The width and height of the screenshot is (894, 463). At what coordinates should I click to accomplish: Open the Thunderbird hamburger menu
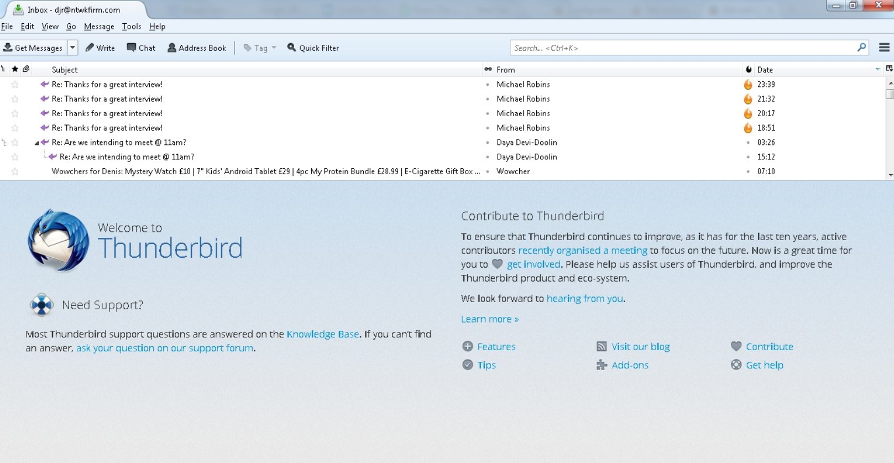884,48
